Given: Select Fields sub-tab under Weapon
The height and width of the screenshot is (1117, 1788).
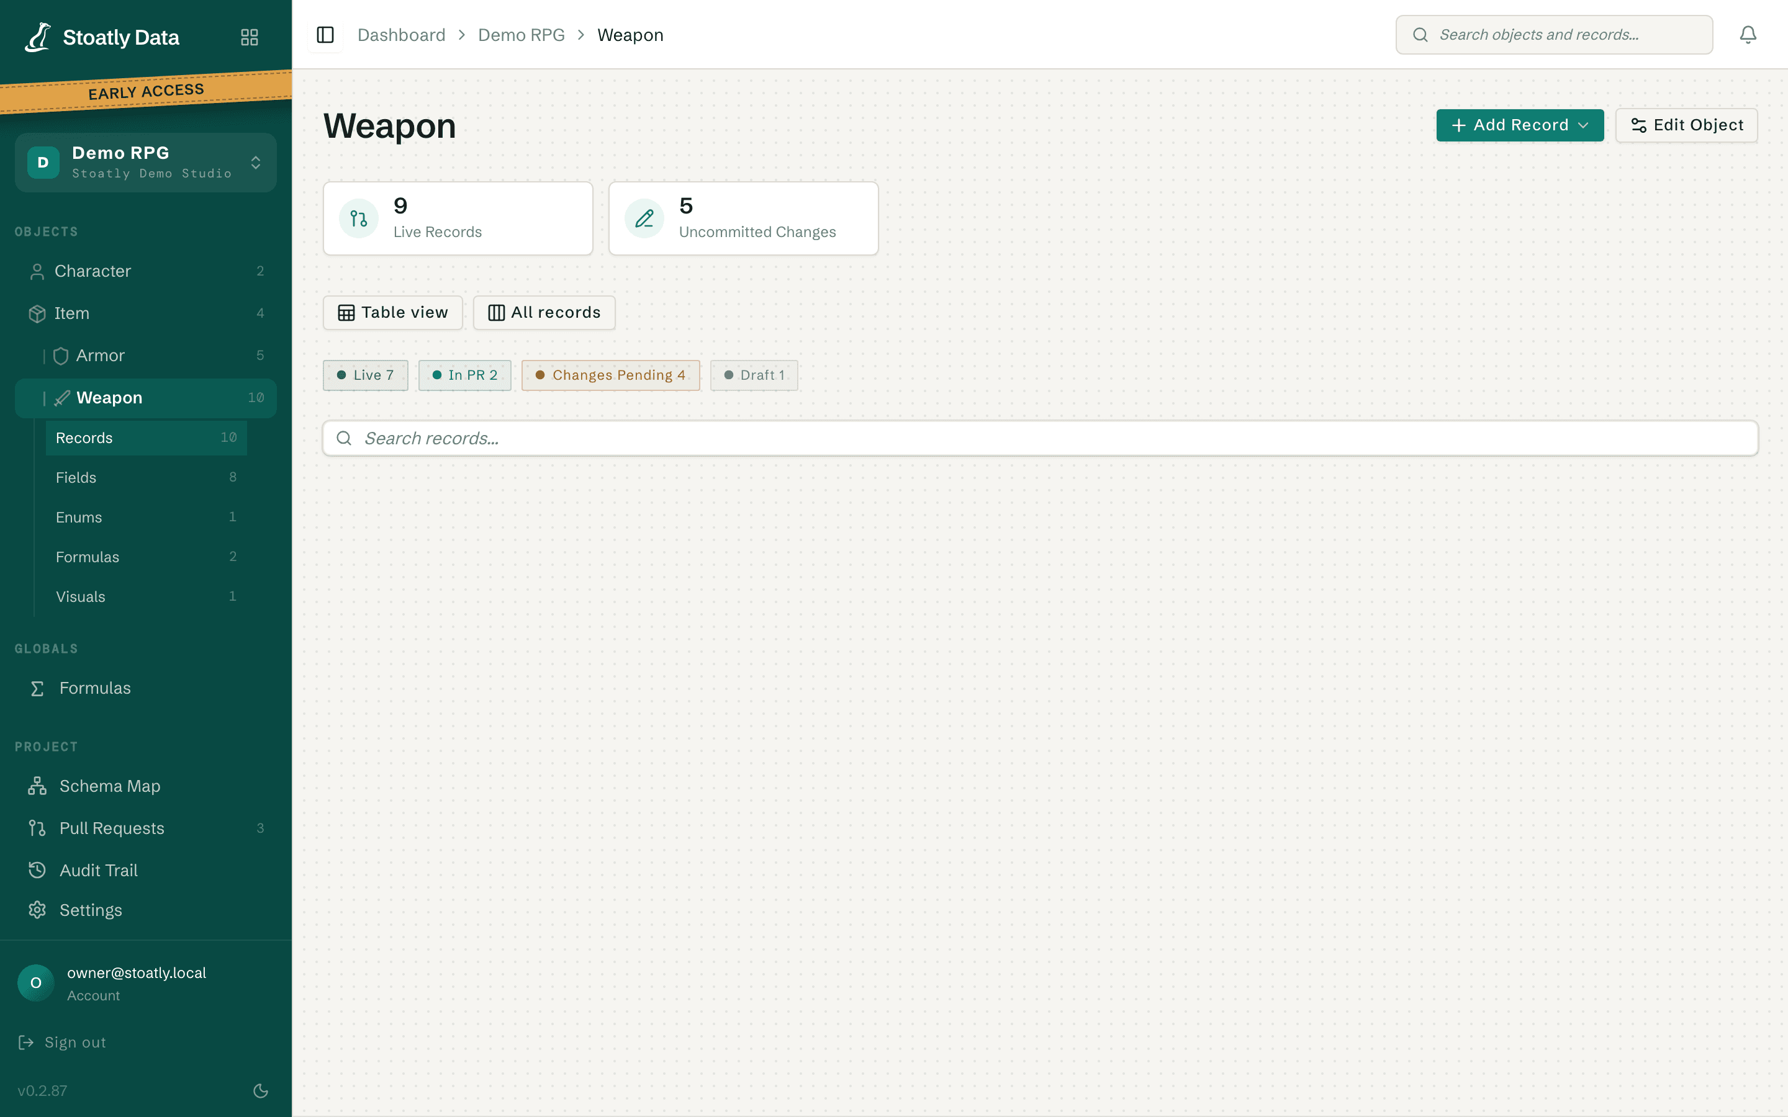Looking at the screenshot, I should (145, 477).
